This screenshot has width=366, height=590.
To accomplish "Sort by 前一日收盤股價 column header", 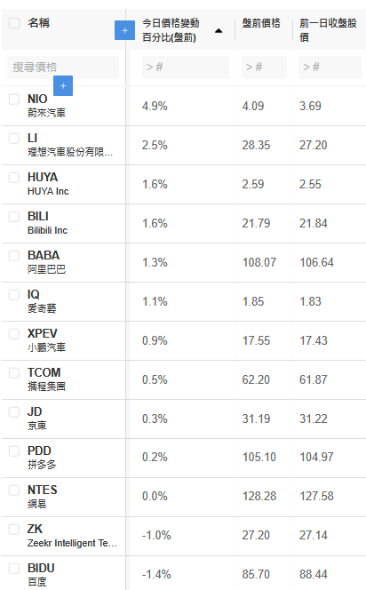I will coord(328,30).
